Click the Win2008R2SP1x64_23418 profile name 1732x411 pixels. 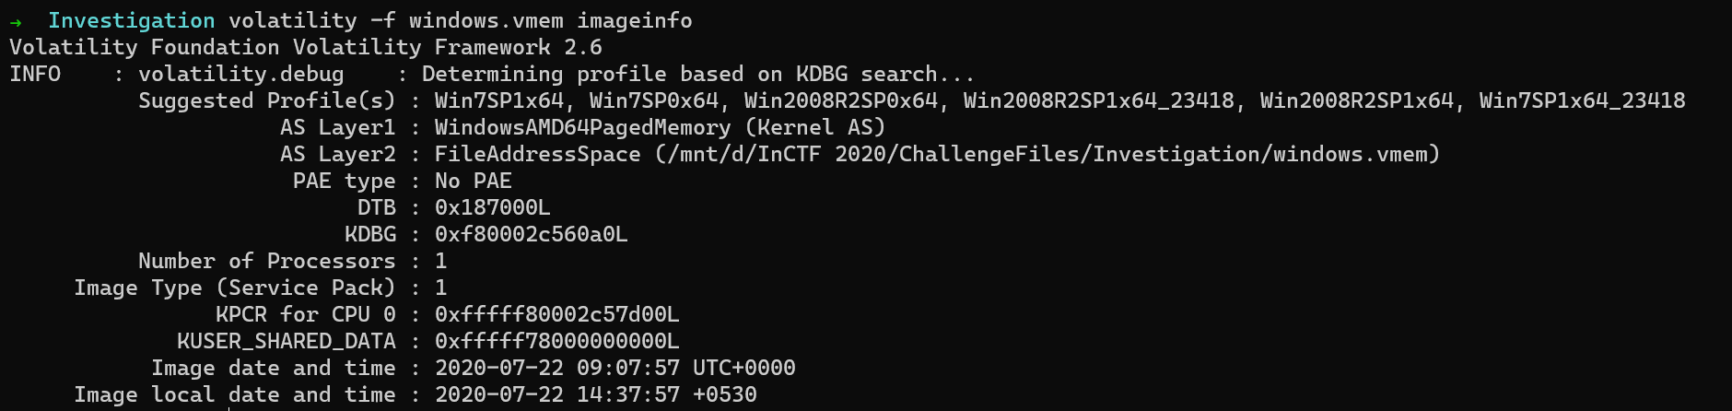(x=1098, y=100)
